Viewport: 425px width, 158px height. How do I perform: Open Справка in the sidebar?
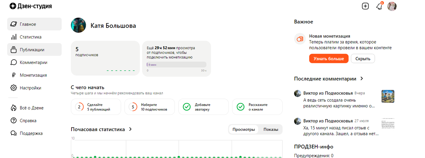pos(34,121)
